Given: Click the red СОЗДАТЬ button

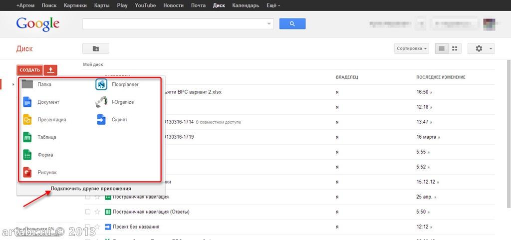Looking at the screenshot, I should click(29, 70).
